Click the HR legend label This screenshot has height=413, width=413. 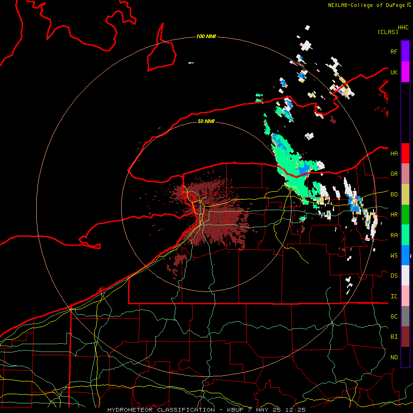[394, 215]
